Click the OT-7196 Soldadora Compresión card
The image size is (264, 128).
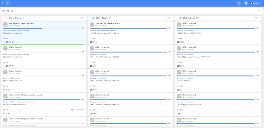click(x=18, y=104)
